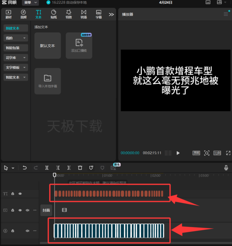This screenshot has height=246, width=232.
Task: Expand the pointer tool mode dropdown
Action: coord(13,168)
